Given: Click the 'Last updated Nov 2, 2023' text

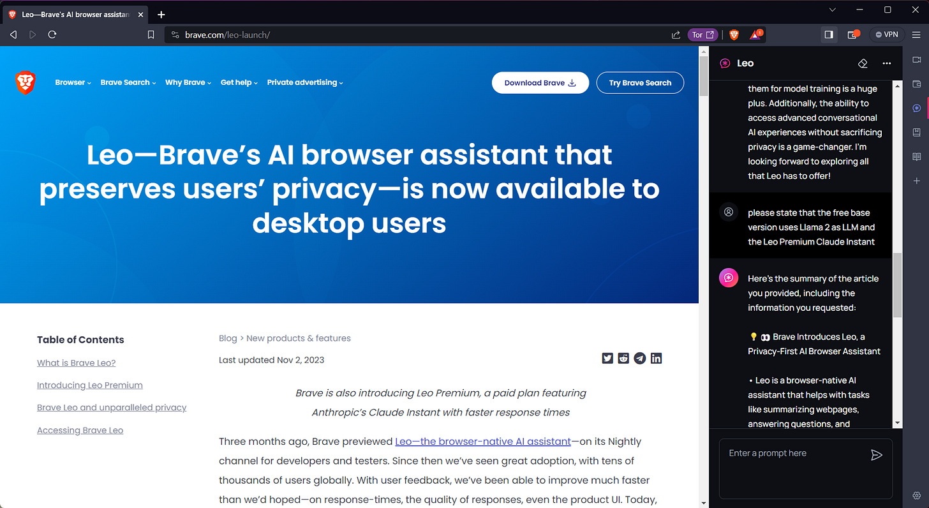Looking at the screenshot, I should click(271, 360).
